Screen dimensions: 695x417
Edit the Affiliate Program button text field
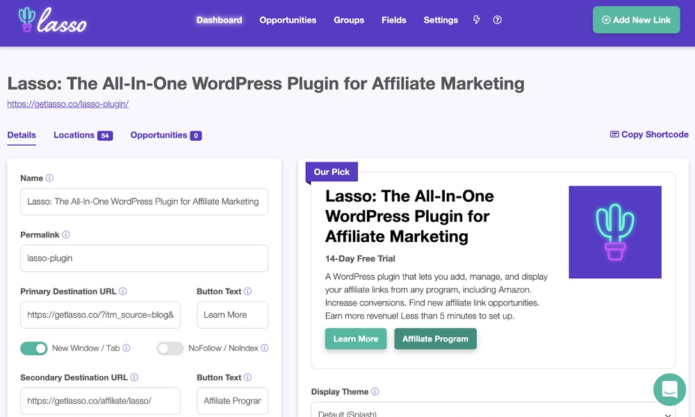[233, 401]
